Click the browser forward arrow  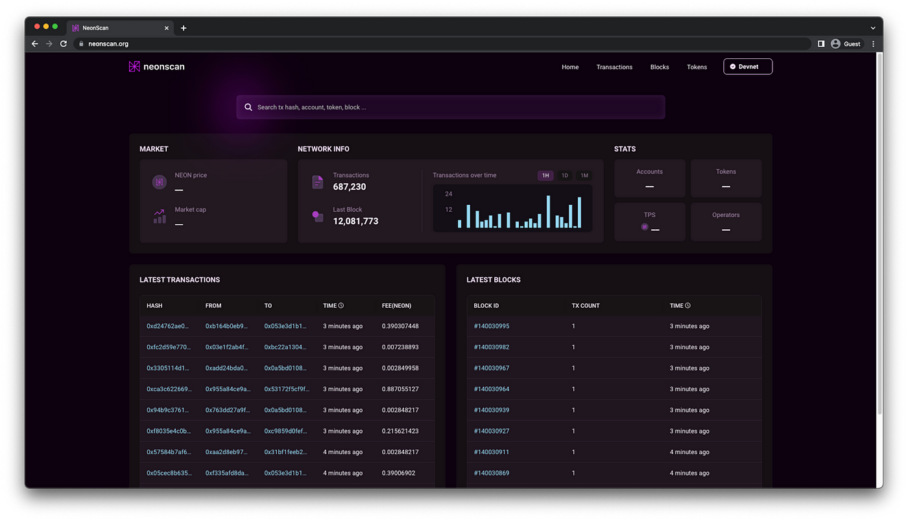pos(49,44)
